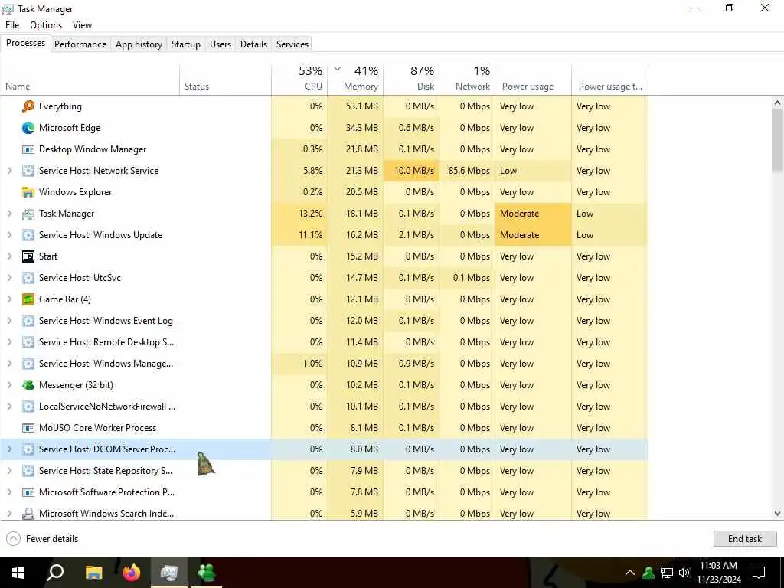
Task: Click the Game Bar process icon
Action: coord(28,299)
